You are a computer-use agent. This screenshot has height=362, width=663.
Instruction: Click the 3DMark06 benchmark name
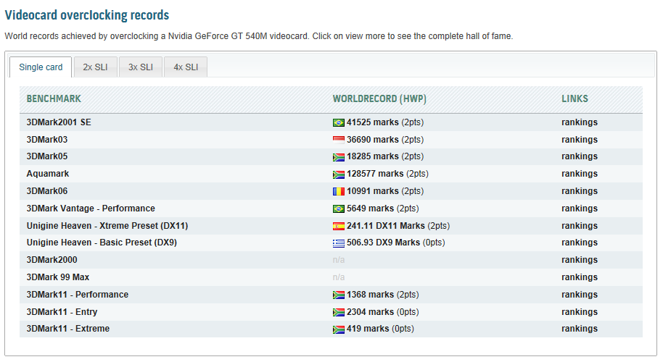[47, 190]
